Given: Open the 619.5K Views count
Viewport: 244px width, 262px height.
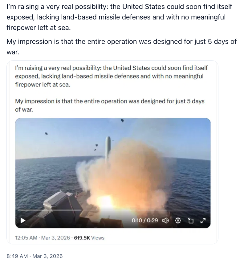Looking at the screenshot, I should point(89,238).
